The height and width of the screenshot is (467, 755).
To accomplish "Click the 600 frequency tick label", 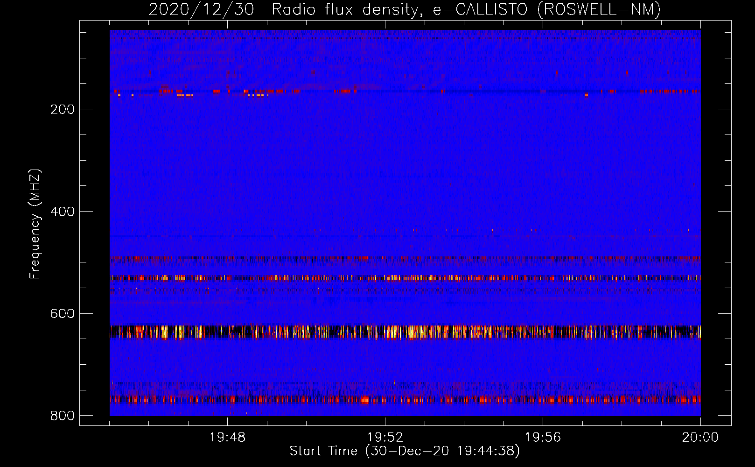I will pos(63,313).
